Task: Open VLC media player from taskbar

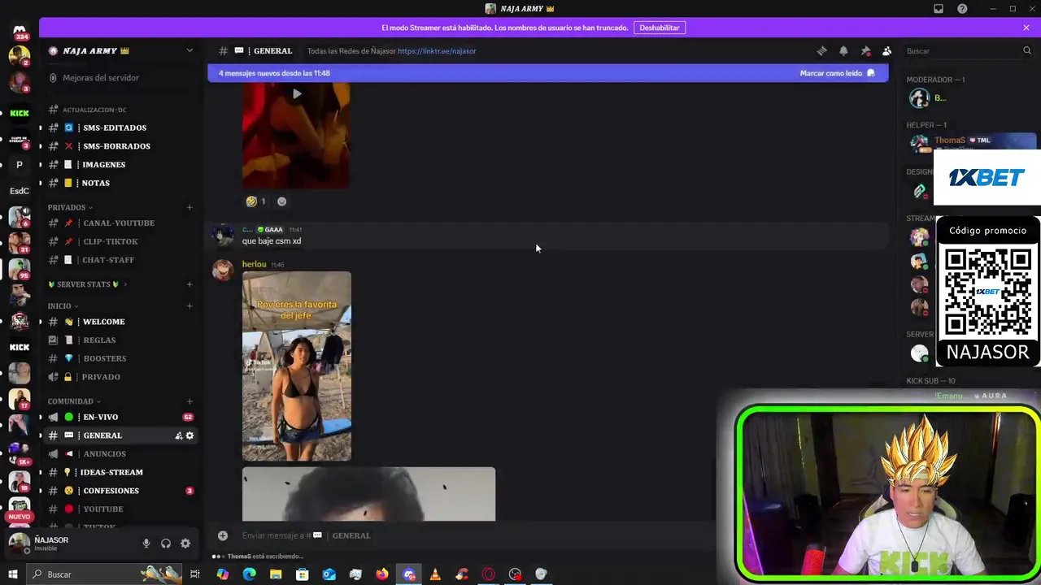Action: pos(435,574)
